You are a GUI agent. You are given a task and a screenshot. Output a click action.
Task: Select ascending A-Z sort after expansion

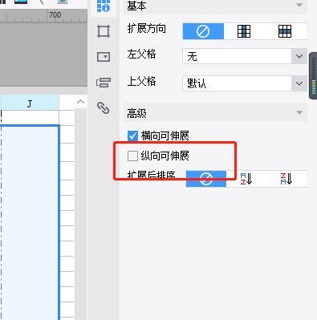click(246, 179)
